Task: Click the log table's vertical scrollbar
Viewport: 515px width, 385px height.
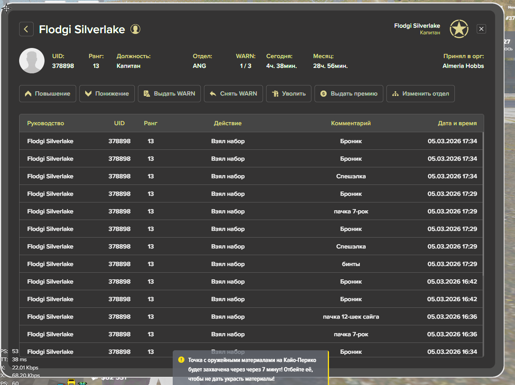Action: point(483,203)
